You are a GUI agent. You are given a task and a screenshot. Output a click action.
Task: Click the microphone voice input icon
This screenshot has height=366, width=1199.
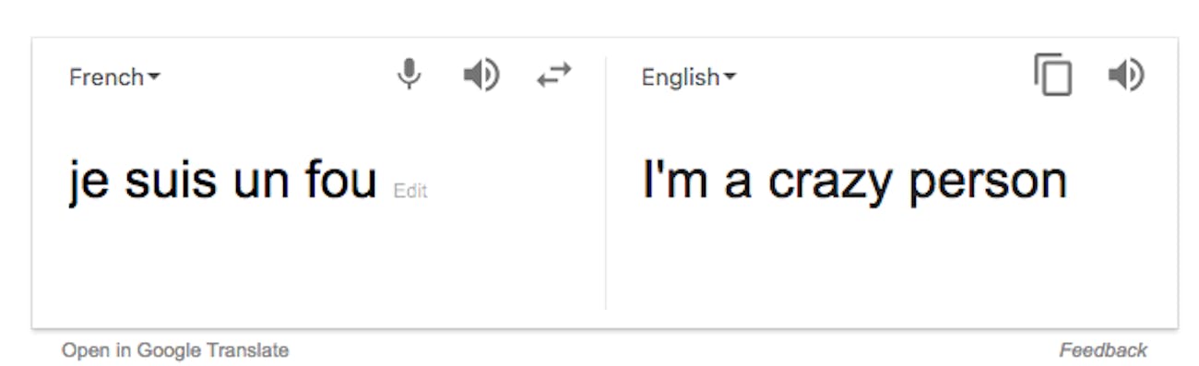[x=409, y=74]
